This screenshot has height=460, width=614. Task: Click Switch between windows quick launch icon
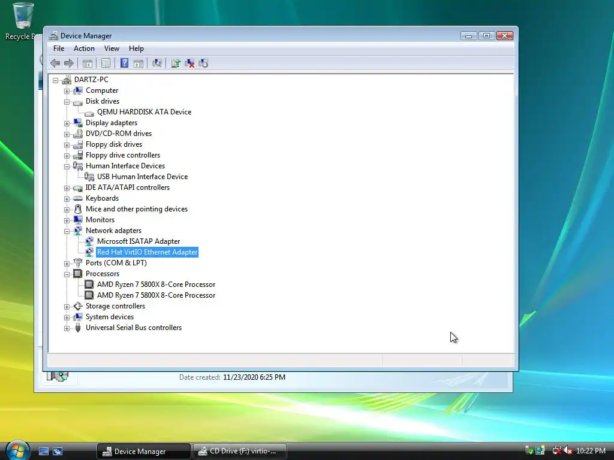[58, 451]
